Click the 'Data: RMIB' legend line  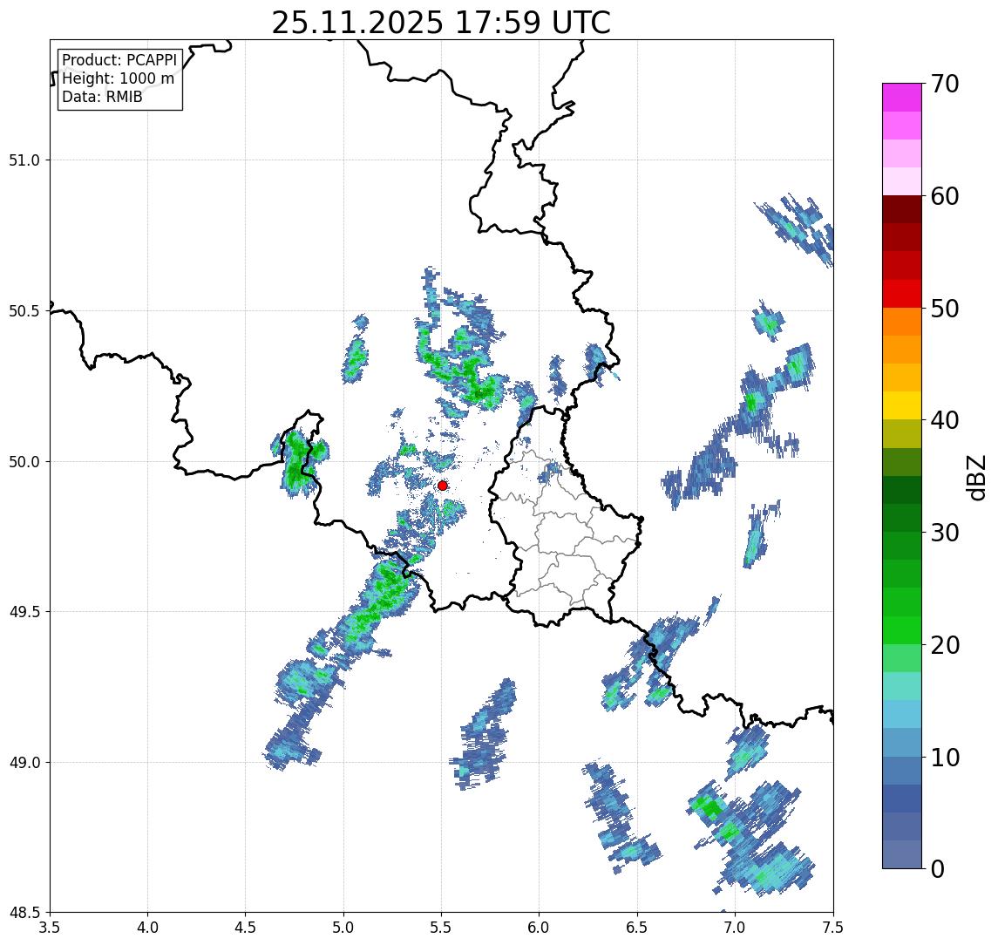click(102, 97)
